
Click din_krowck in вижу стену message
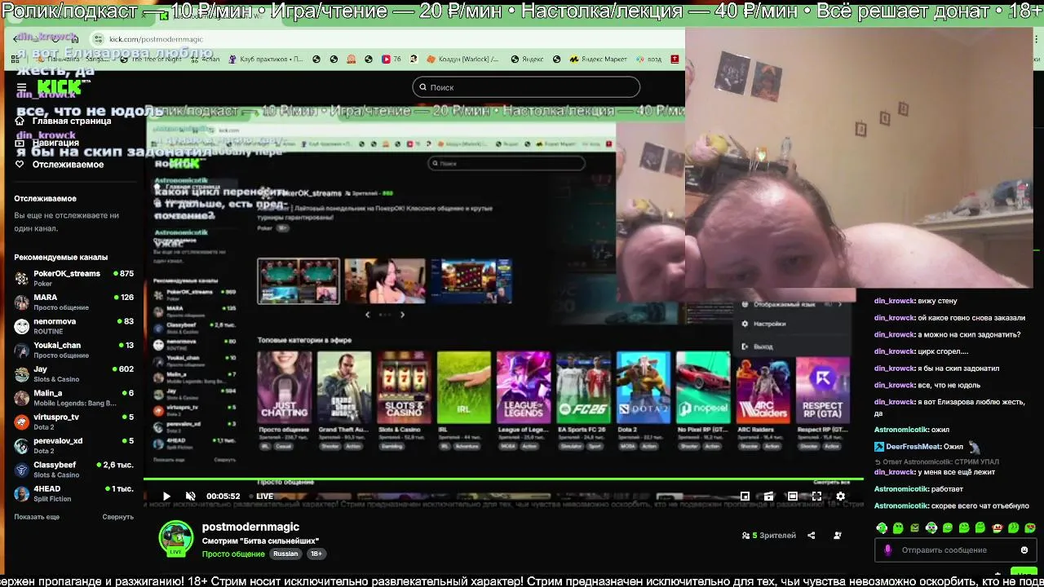[894, 301]
